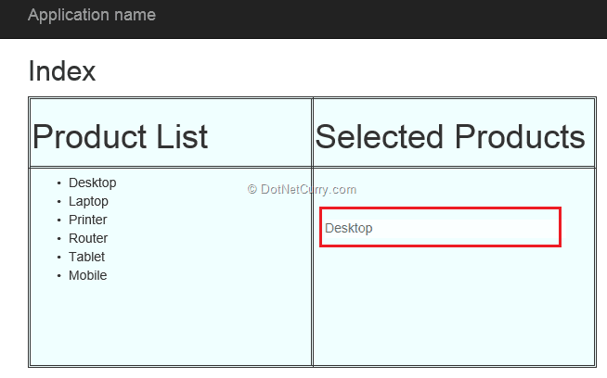Click the Product List column header
This screenshot has width=607, height=378.
(x=120, y=137)
